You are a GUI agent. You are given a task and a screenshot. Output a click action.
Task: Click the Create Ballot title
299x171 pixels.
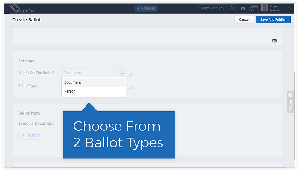pyautogui.click(x=27, y=20)
